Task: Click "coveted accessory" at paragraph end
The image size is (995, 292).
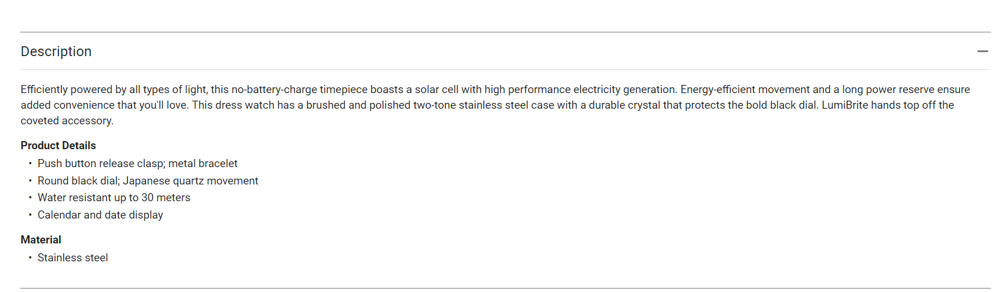Action: 67,121
